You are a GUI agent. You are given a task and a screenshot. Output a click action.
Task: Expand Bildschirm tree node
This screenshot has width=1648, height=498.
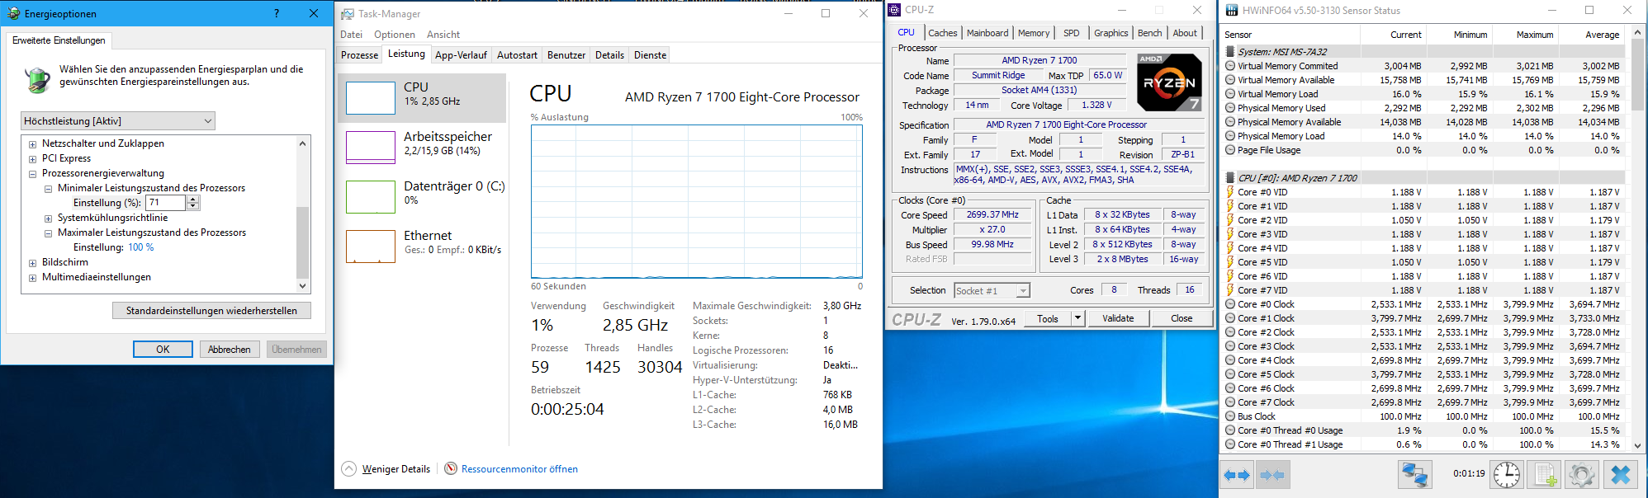pyautogui.click(x=33, y=263)
